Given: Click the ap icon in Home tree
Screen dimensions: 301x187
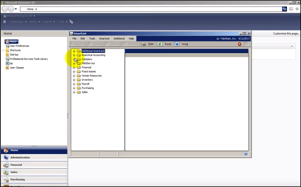Looking at the screenshot, I should [7, 63].
